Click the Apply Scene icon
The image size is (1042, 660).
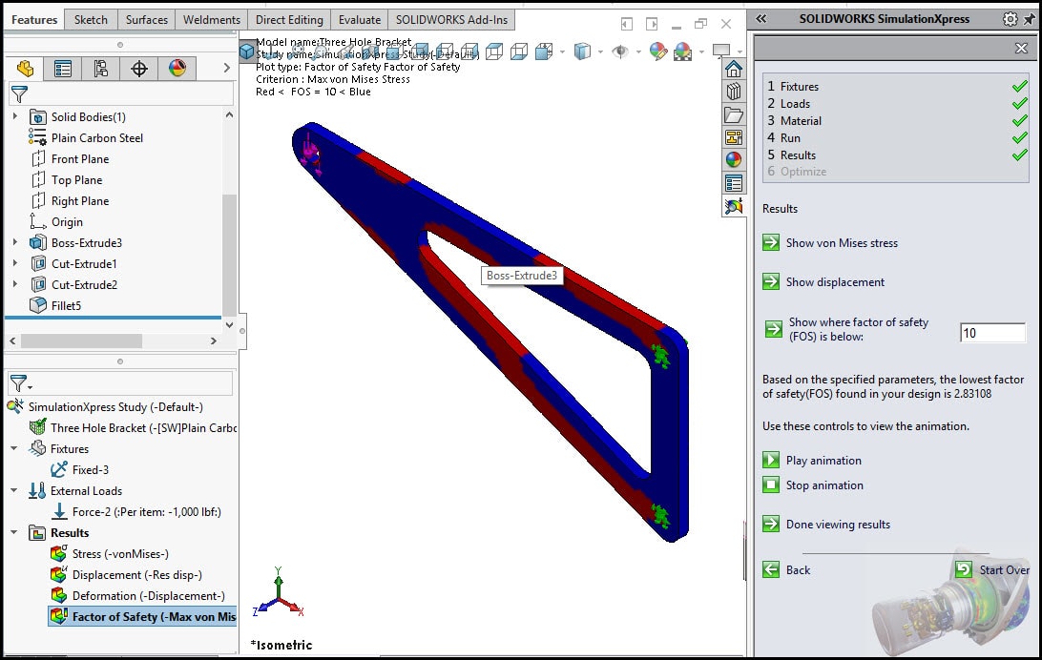coord(682,52)
